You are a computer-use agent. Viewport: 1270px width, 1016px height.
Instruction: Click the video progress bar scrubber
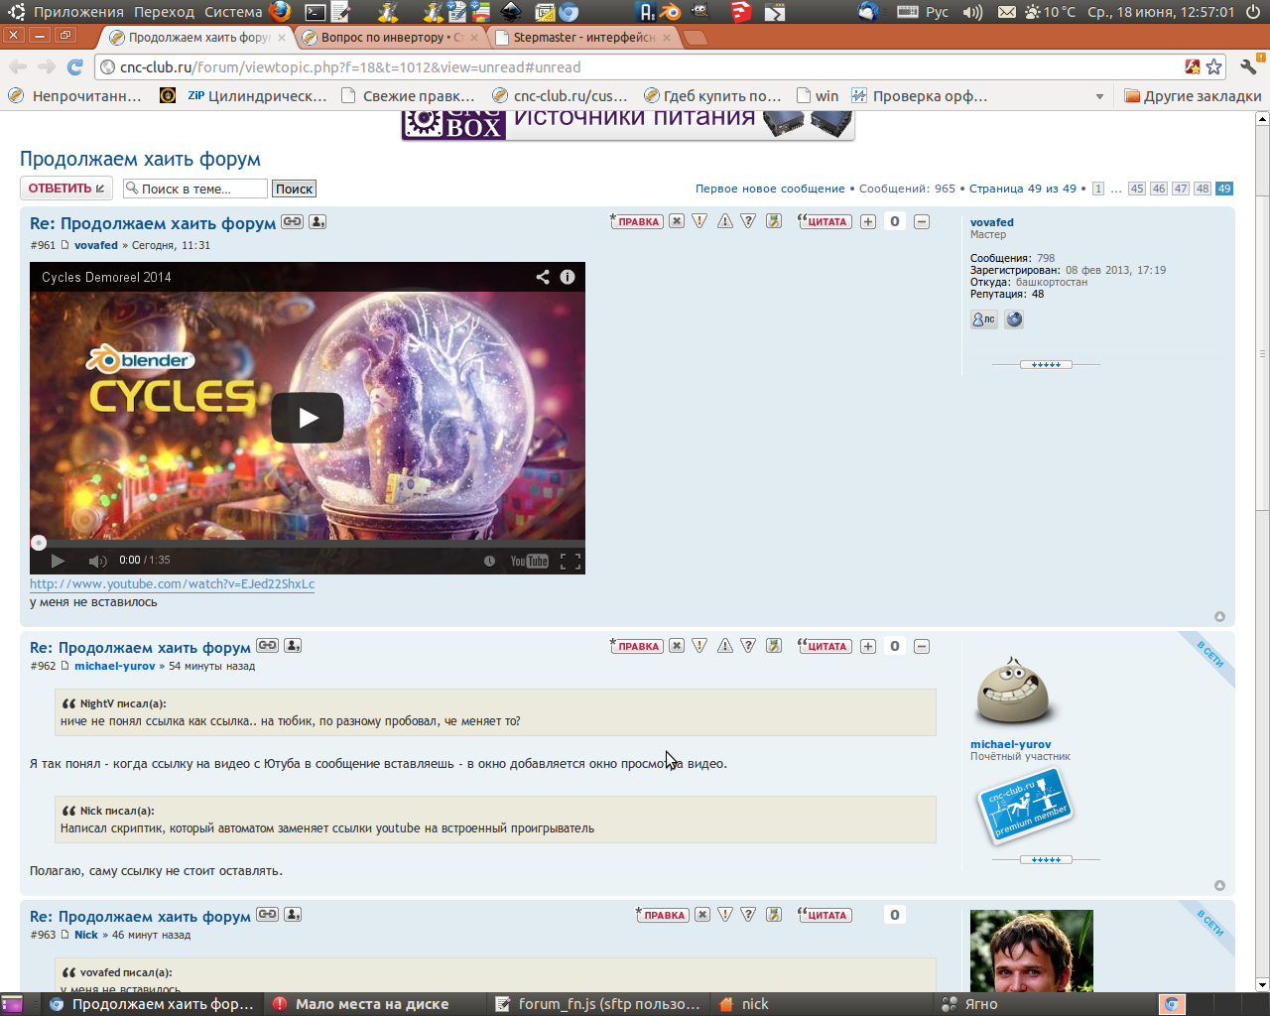[x=39, y=543]
